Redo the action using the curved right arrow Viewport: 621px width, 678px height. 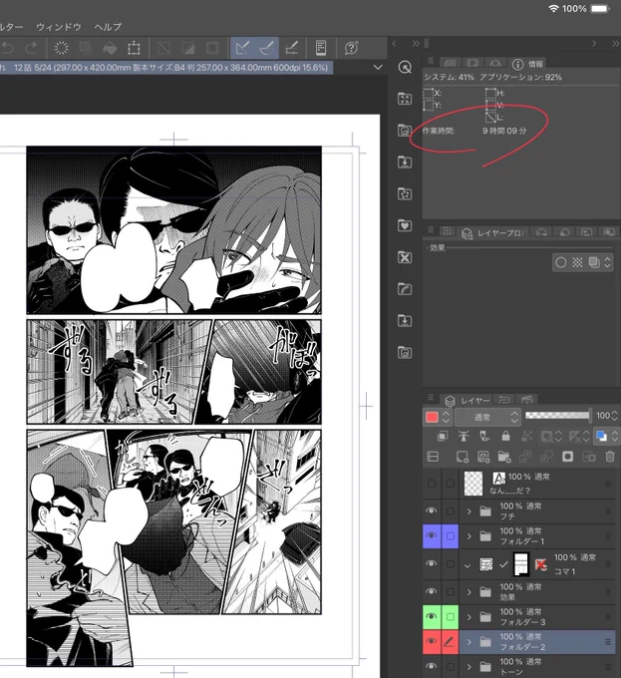coord(31,48)
